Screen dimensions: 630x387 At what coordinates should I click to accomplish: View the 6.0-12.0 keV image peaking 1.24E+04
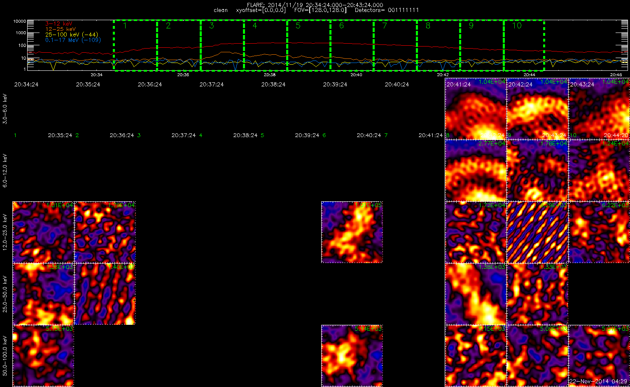point(599,170)
